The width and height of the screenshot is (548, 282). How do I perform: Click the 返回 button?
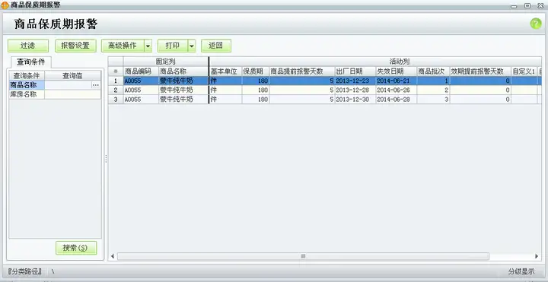(216, 46)
